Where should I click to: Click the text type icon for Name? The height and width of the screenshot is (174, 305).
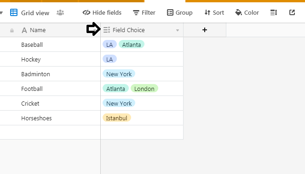24,30
